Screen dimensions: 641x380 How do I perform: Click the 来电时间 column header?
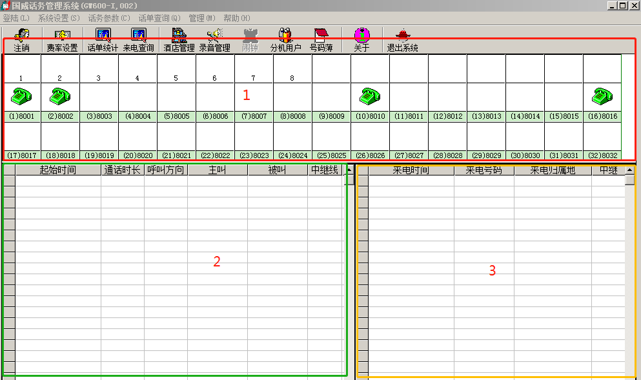(411, 170)
